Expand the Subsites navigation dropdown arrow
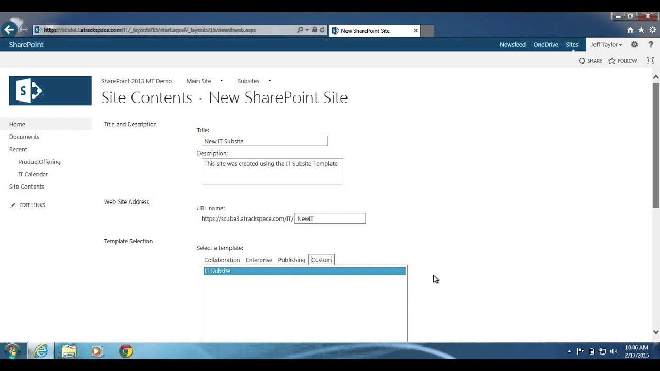Image resolution: width=660 pixels, height=371 pixels. 270,81
